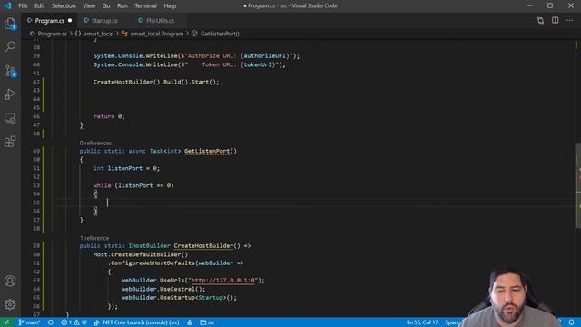581x327 pixels.
Task: Click the flame icon in status bar
Action: 190,322
